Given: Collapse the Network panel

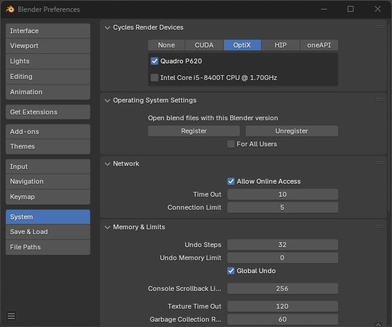Looking at the screenshot, I should click(x=108, y=164).
